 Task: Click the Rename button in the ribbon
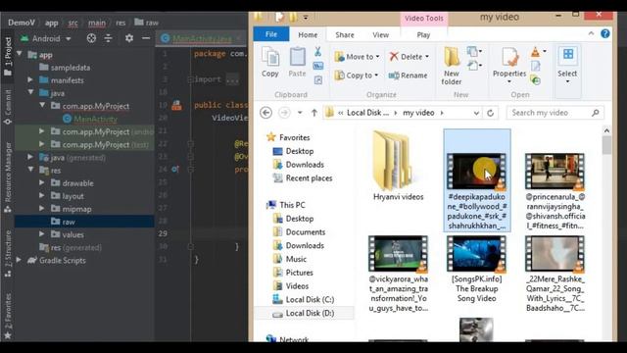408,76
